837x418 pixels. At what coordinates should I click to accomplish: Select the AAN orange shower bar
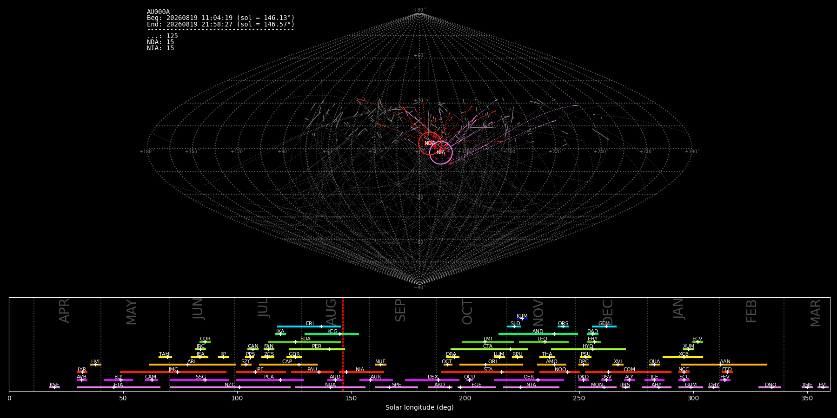pyautogui.click(x=724, y=365)
